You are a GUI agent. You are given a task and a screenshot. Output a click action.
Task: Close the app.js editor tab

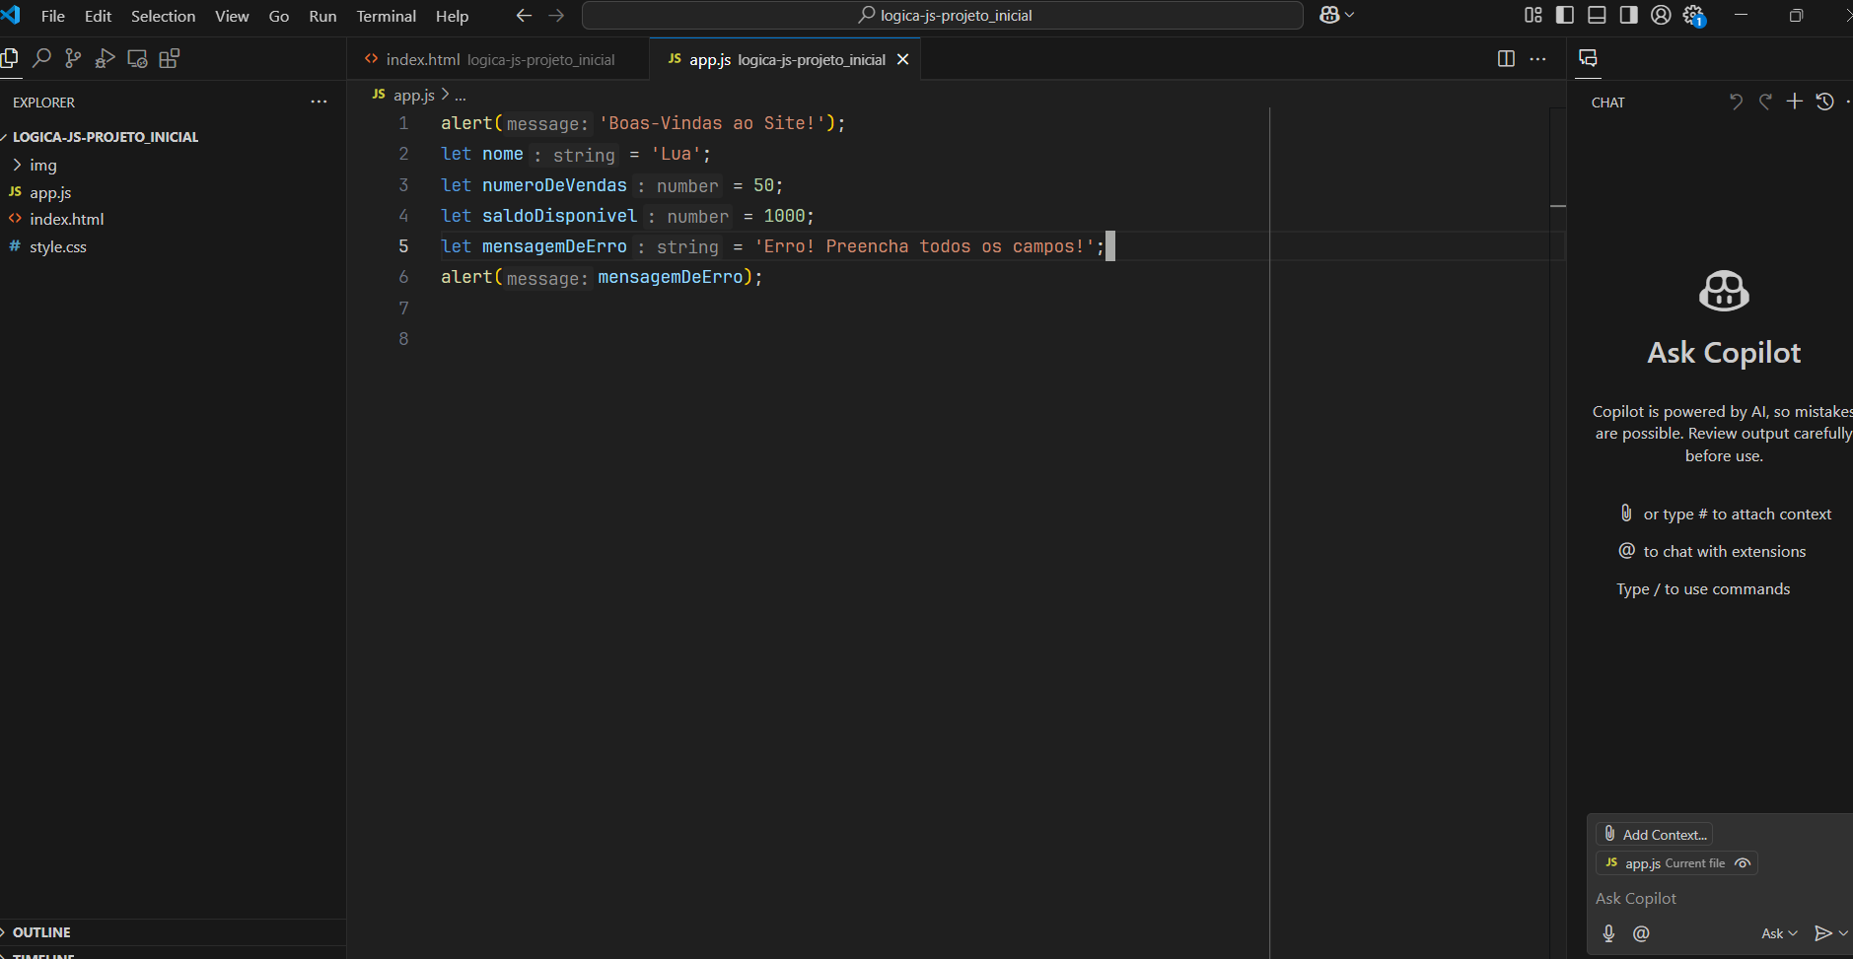pos(902,59)
